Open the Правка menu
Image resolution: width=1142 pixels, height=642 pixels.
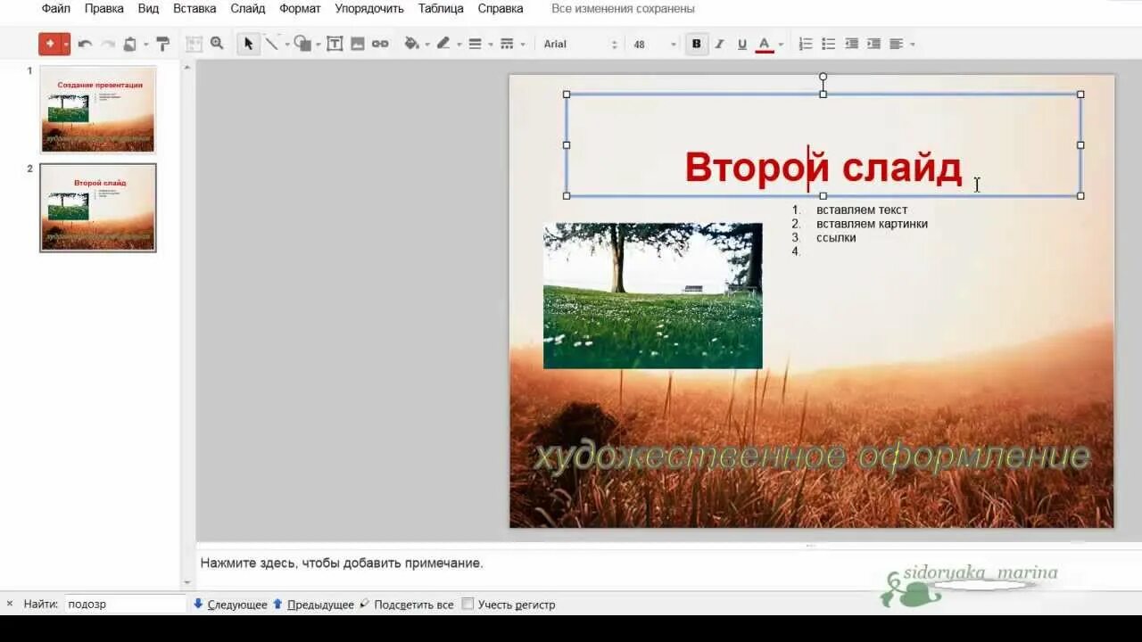(104, 8)
